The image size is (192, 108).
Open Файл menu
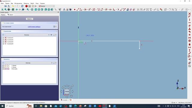coord(2,3)
